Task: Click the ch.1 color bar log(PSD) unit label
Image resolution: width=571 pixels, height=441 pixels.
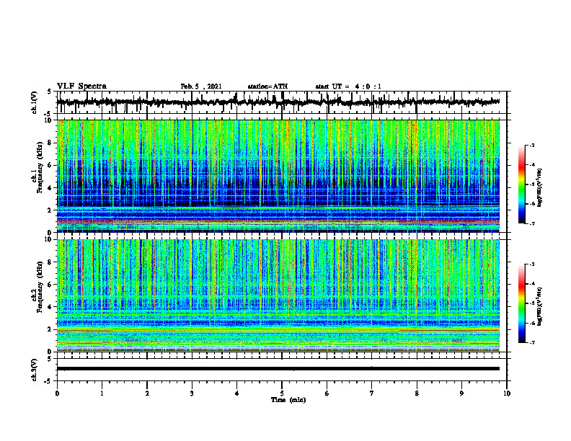Action: coord(540,187)
